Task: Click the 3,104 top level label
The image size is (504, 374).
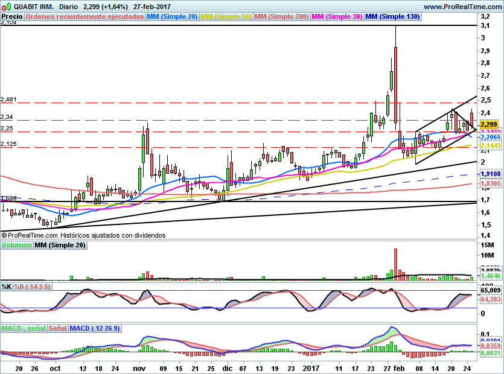Action: tap(8, 22)
